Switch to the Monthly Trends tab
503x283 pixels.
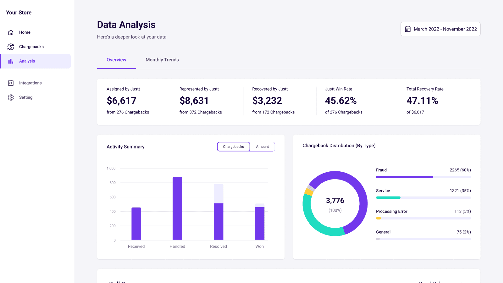click(162, 60)
